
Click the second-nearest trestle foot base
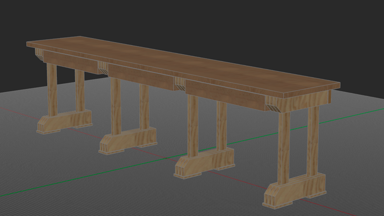(204, 163)
